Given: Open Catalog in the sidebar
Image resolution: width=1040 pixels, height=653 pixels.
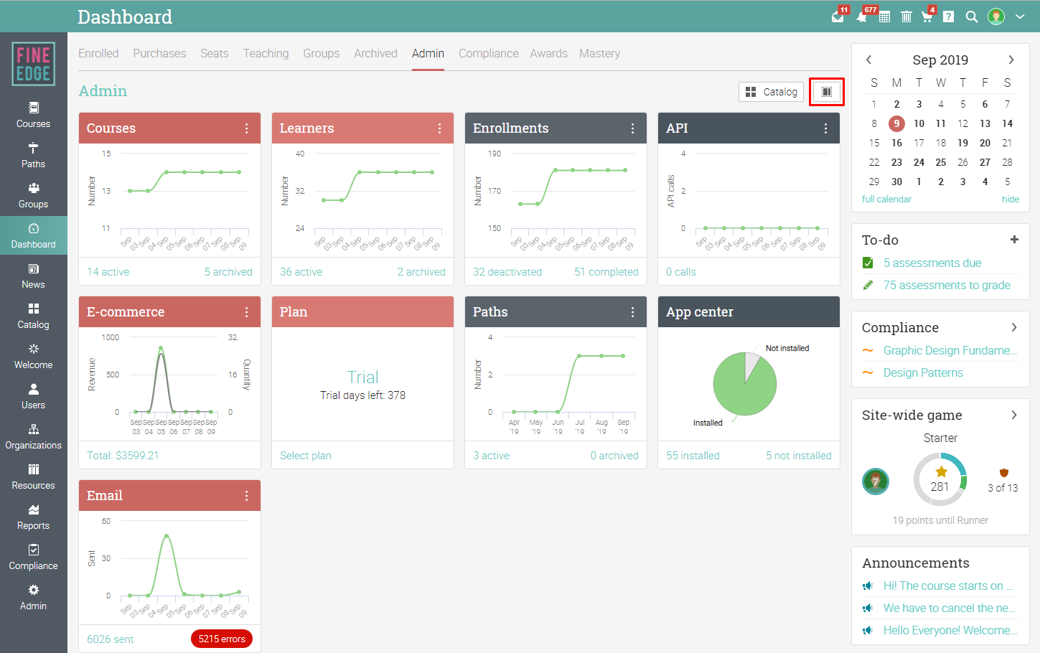Looking at the screenshot, I should click(34, 316).
